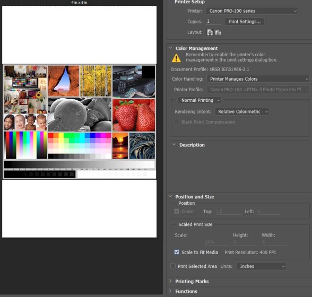Toggle Black Point Compensation checkbox
Screen dimensions: 312x297
pyautogui.click(x=176, y=122)
